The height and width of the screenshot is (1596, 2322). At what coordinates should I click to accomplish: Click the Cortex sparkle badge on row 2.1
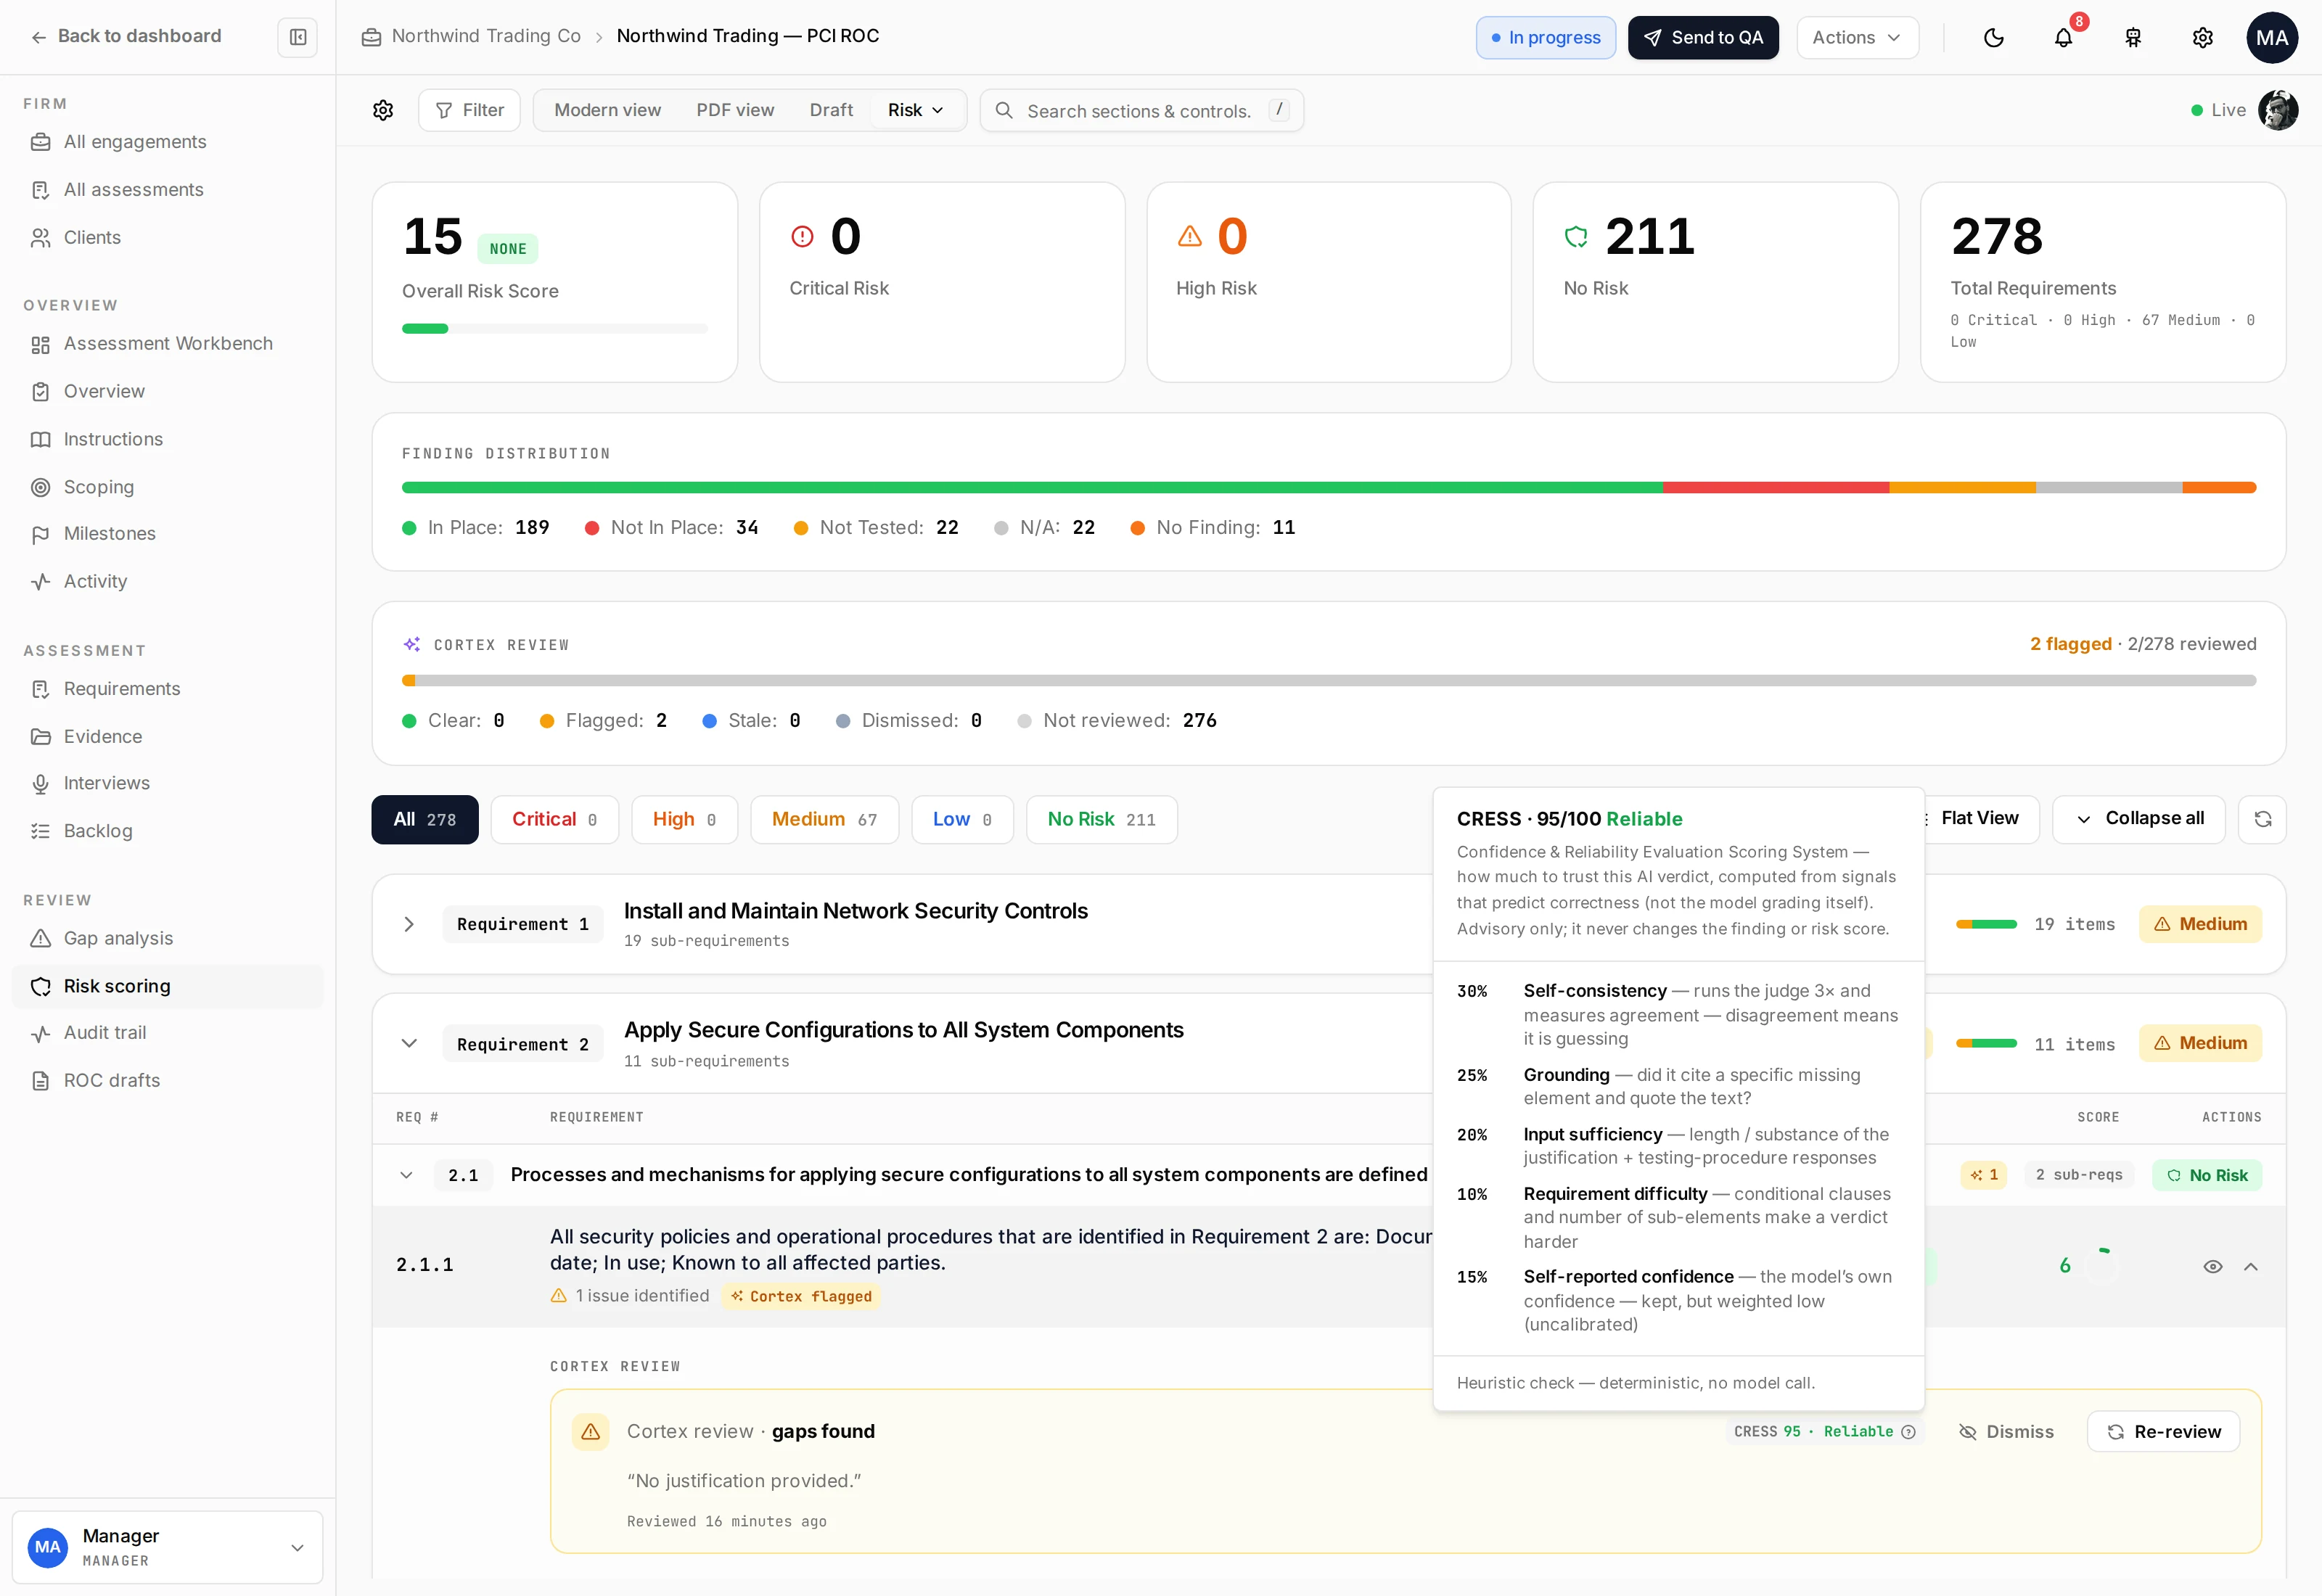click(1984, 1175)
